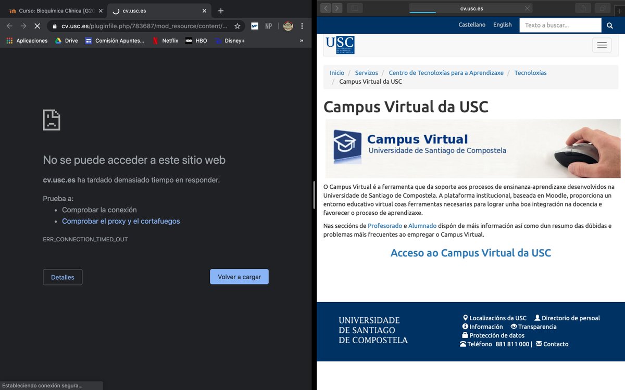Switch site language to Castellano
The image size is (625, 390).
click(472, 25)
